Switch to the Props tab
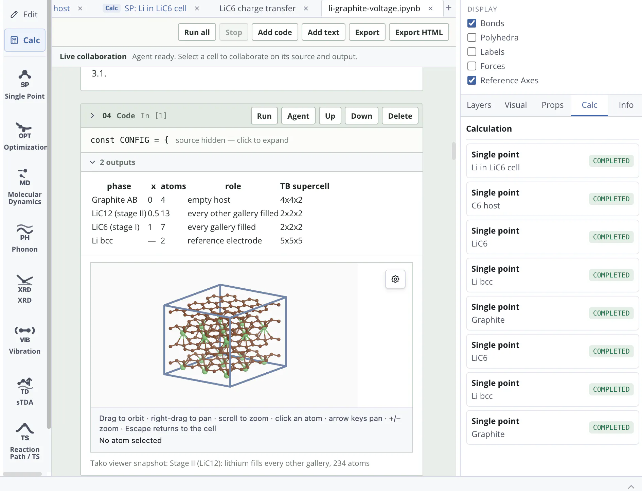The height and width of the screenshot is (491, 642). [552, 105]
